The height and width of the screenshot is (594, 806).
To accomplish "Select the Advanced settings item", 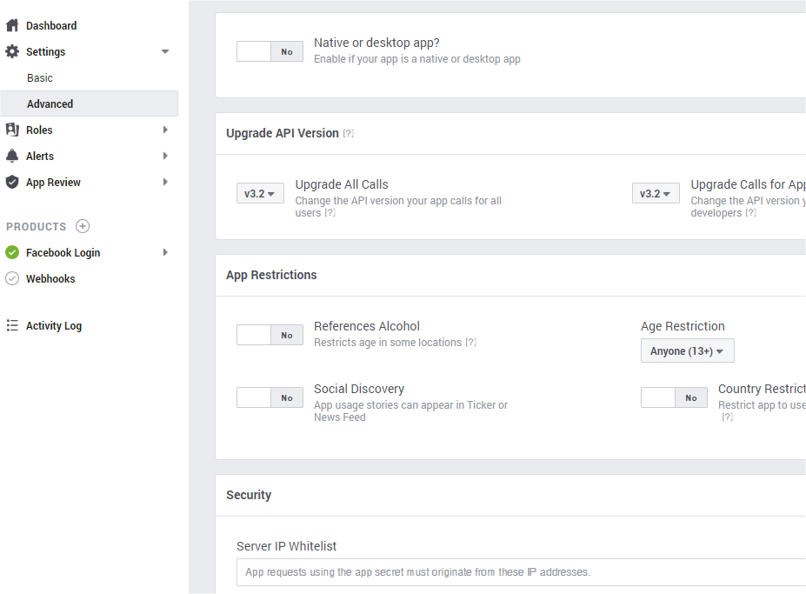I will click(x=50, y=103).
